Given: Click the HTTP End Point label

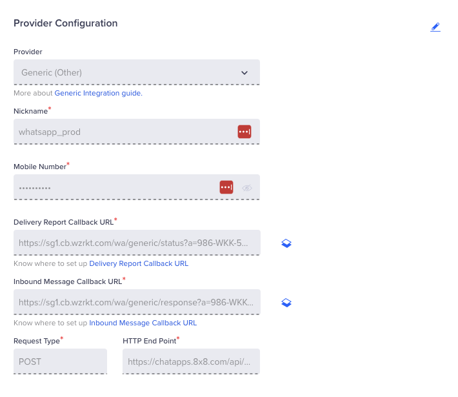Looking at the screenshot, I should pos(149,340).
